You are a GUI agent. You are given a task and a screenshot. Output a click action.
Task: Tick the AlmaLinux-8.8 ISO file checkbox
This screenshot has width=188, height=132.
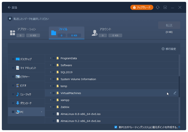point(54,114)
